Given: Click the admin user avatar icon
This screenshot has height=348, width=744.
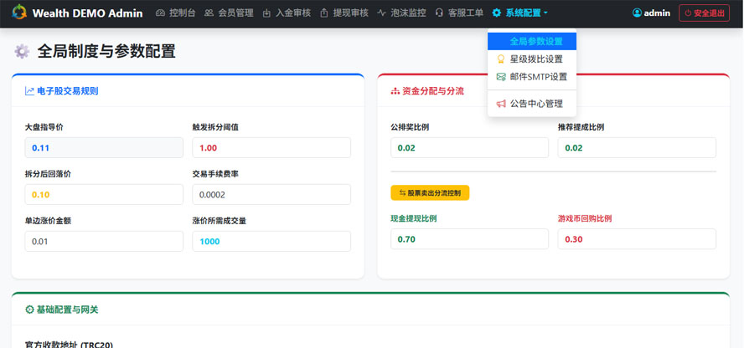Looking at the screenshot, I should [x=637, y=13].
